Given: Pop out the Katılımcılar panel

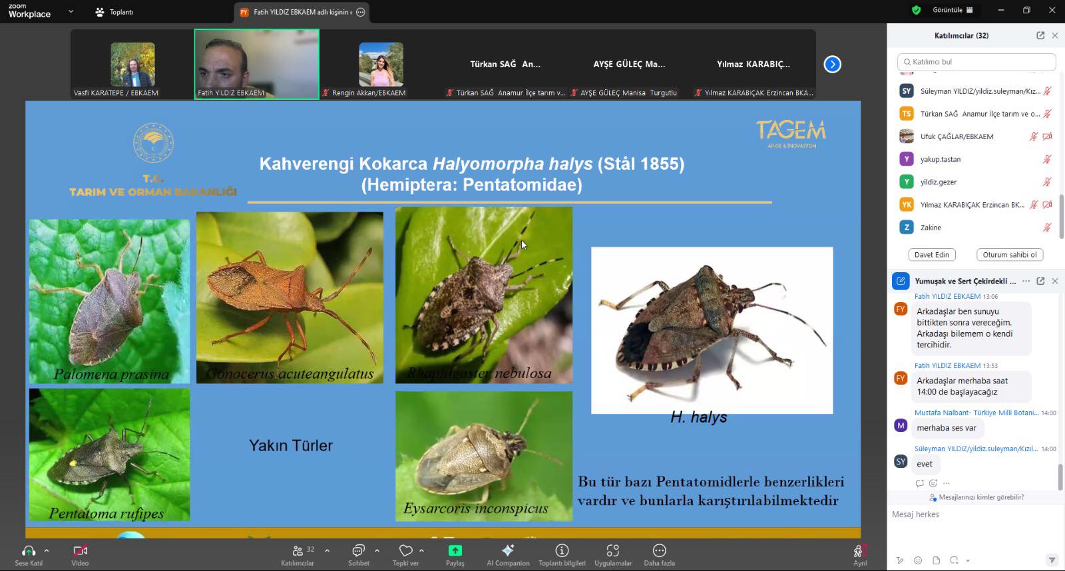Looking at the screenshot, I should [x=1040, y=35].
